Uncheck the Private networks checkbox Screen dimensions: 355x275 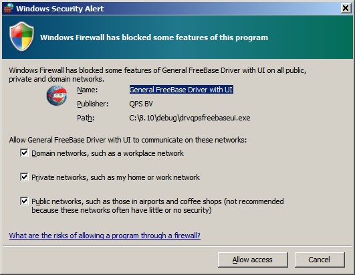click(x=24, y=177)
